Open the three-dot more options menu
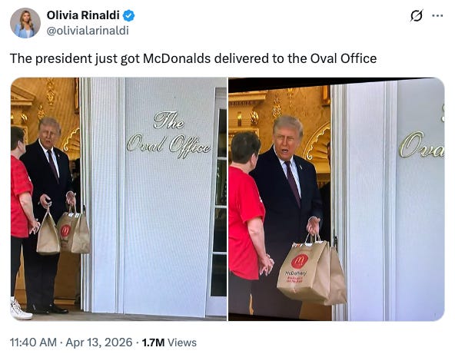 pyautogui.click(x=437, y=15)
